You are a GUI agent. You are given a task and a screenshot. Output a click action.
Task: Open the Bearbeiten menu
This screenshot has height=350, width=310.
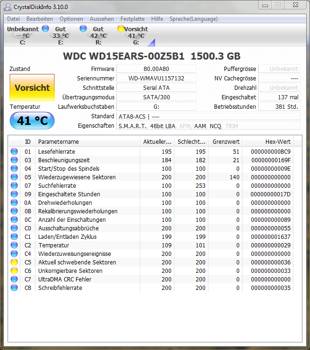pos(40,19)
